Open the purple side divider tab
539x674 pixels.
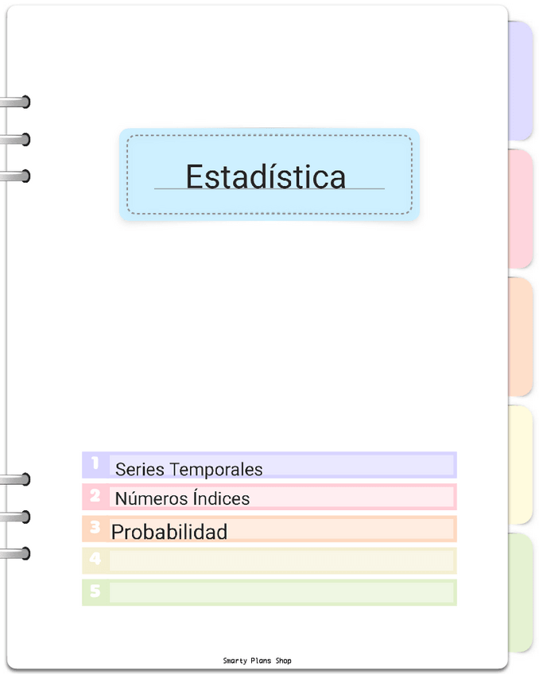tap(520, 81)
